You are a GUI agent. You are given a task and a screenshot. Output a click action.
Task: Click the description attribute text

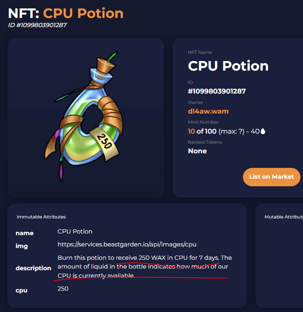[x=144, y=266]
